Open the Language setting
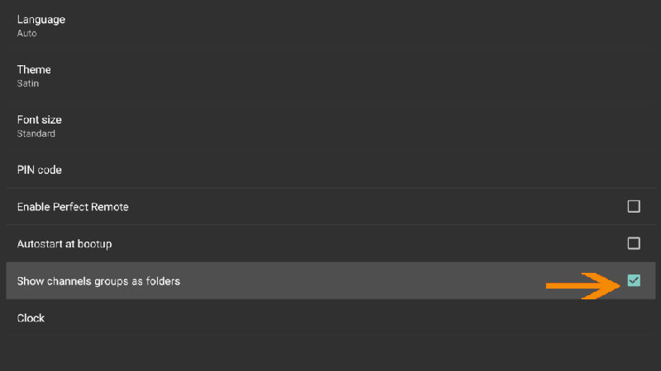The width and height of the screenshot is (661, 371). (x=41, y=19)
